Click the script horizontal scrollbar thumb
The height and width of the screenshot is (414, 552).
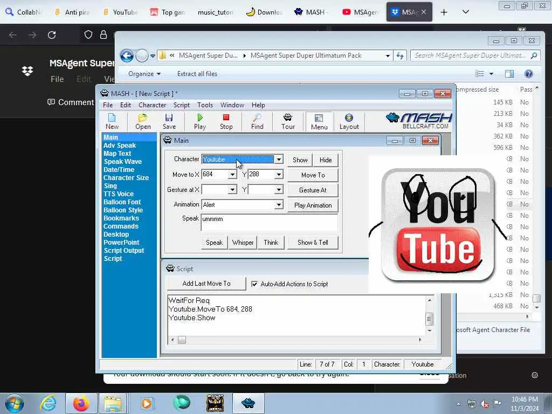tap(182, 340)
